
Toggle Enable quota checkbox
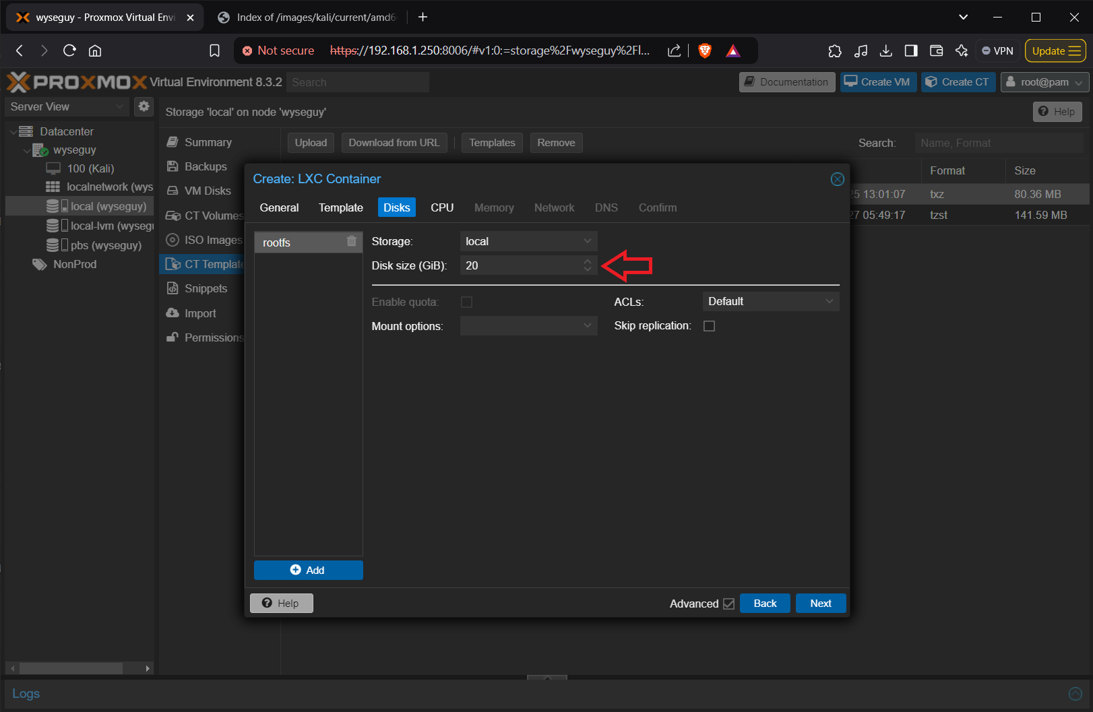(466, 302)
